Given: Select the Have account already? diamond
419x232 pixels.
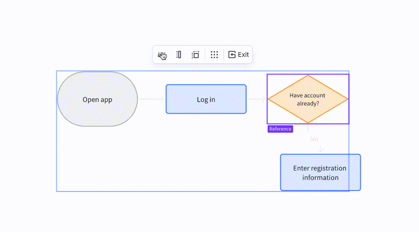Looking at the screenshot, I should pyautogui.click(x=308, y=99).
